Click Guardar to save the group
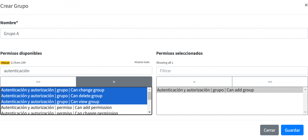 (x=292, y=130)
